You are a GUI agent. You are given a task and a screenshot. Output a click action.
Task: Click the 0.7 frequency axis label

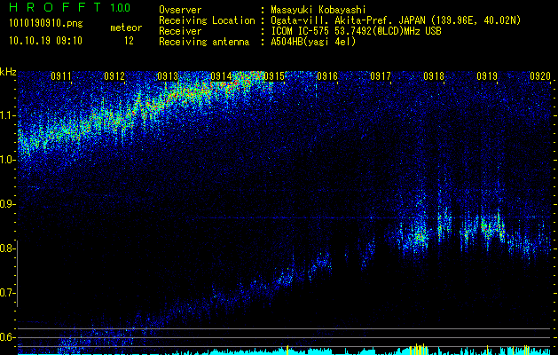click(7, 293)
